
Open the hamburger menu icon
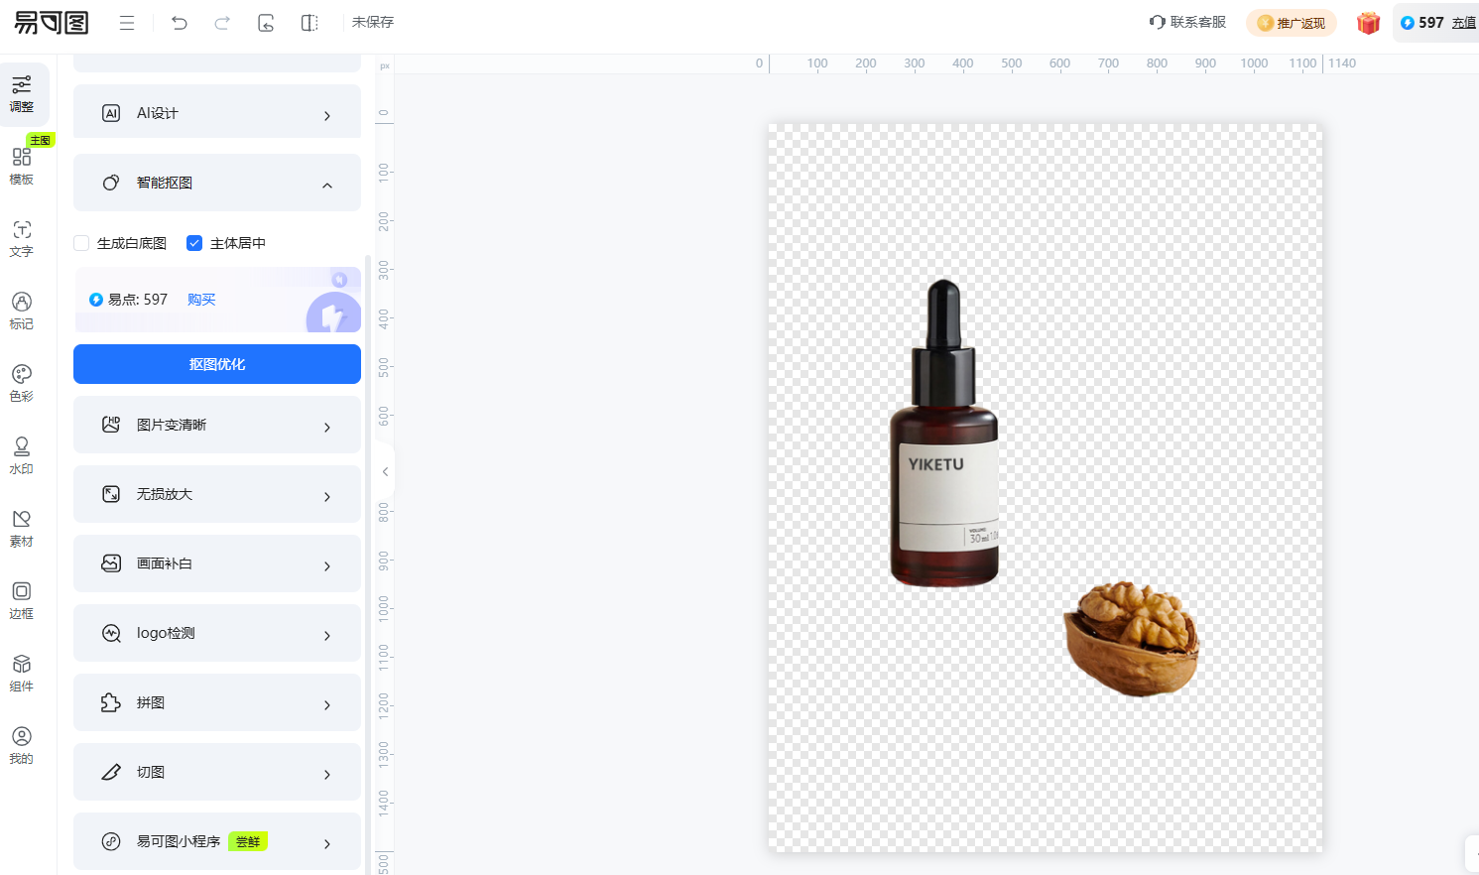tap(127, 23)
